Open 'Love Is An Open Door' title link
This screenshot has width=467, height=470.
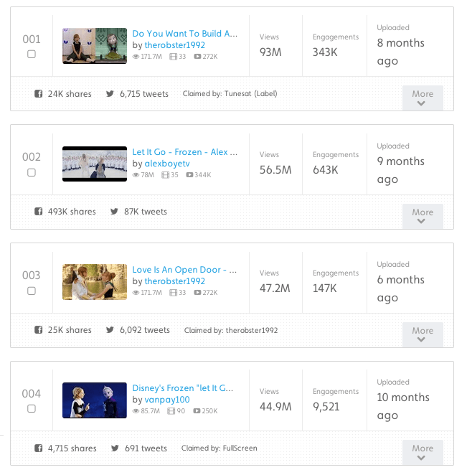[184, 270]
